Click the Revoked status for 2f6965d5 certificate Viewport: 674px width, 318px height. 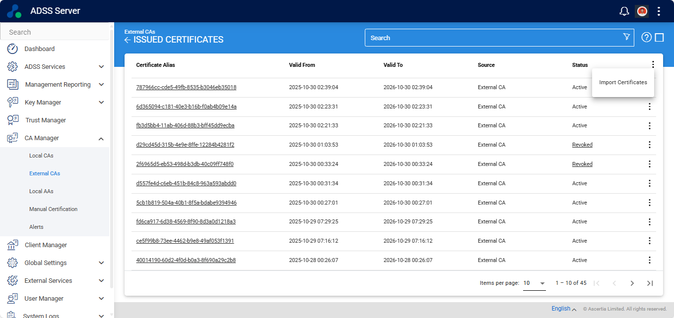(582, 164)
